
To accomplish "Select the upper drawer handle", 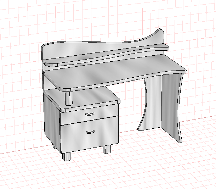I will (90, 114).
